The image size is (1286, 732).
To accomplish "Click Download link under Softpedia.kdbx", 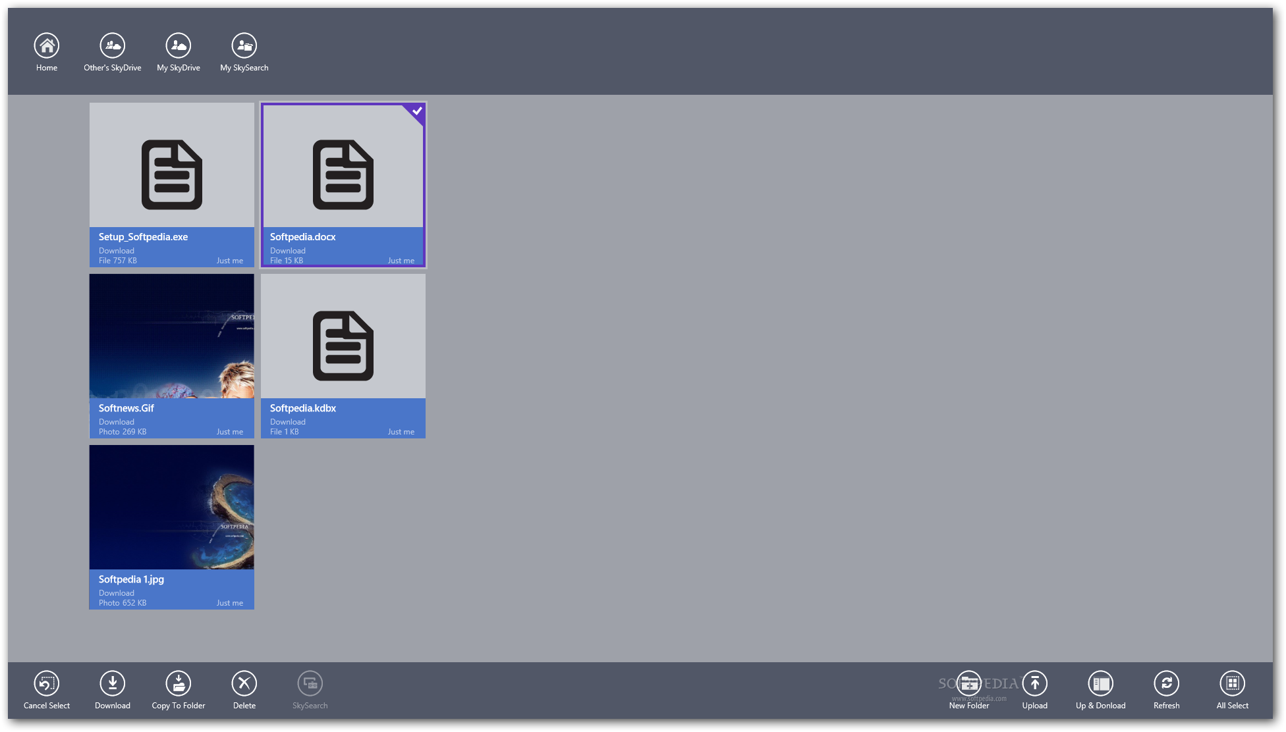I will tap(288, 422).
